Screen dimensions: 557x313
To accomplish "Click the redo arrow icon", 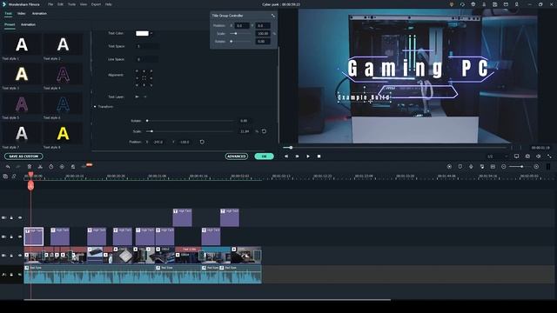I will click(x=18, y=166).
